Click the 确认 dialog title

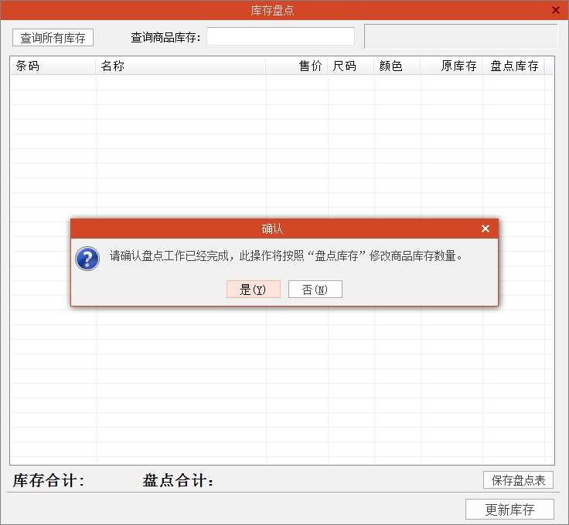click(x=272, y=229)
